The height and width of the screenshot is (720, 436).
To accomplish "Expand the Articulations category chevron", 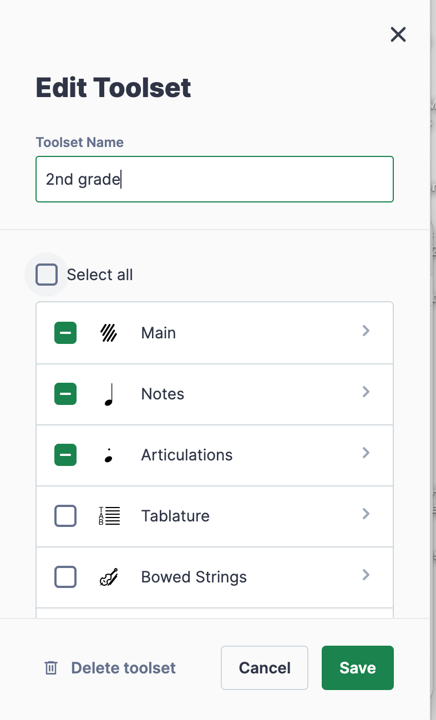I will click(366, 453).
